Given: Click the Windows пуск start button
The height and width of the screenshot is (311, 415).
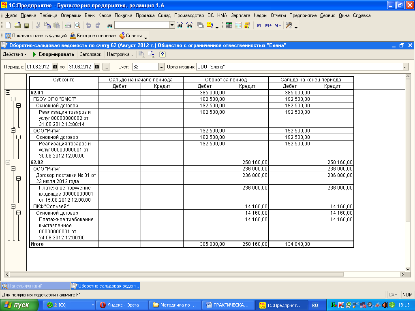Looking at the screenshot, I should (x=19, y=305).
